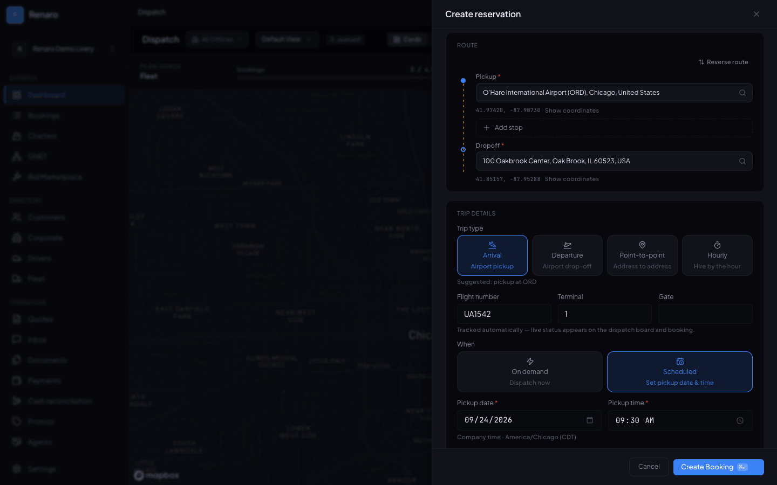Click the "Company time · America/Chicago (CDT)" note

516,437
